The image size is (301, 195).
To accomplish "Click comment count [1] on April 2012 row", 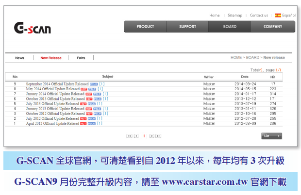I will point(100,124).
